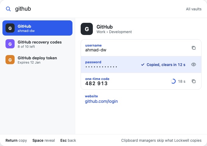Click the orange G deploy token icon
This screenshot has height=146, width=207.
(10, 60)
